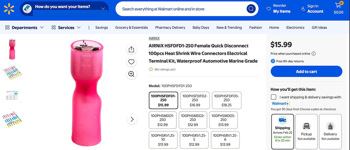Select the 100PHSFDFD2-250 model option
Screen dimensions: 350x150
click(195, 100)
